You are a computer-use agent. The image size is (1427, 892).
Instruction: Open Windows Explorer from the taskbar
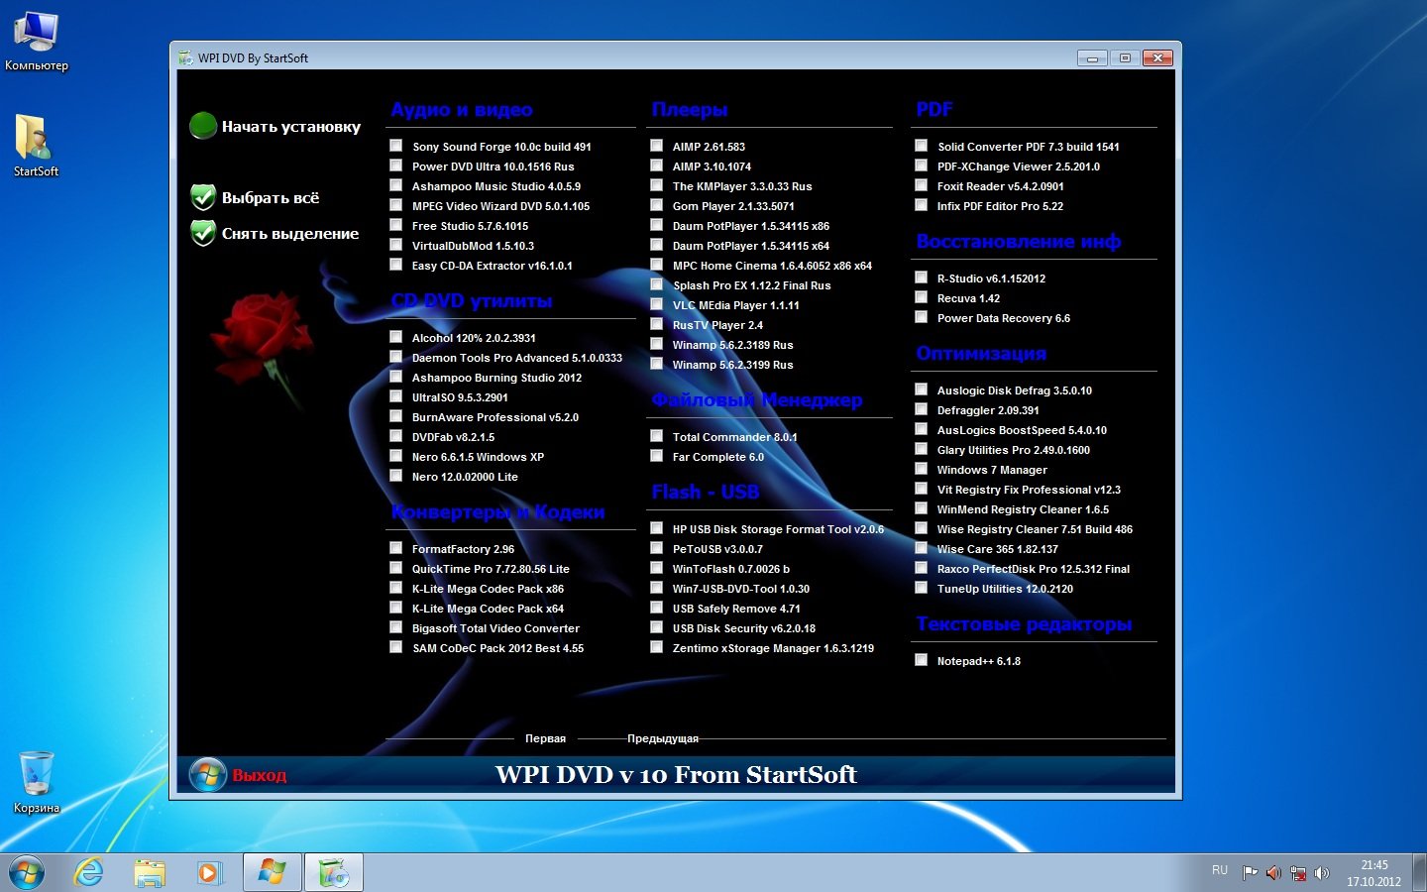[x=150, y=872]
